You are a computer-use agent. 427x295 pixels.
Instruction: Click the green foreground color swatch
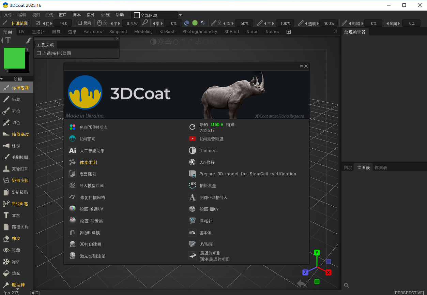[14, 58]
